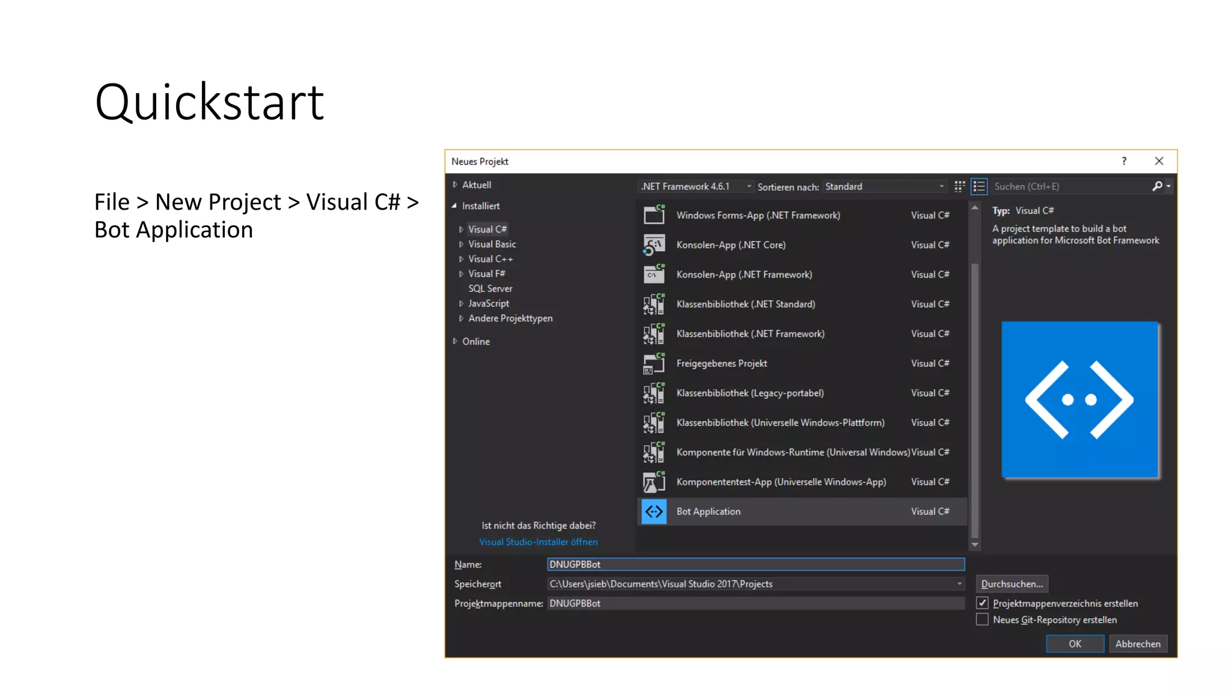Click the Bot Application template icon
Viewport: 1231px width, 692px height.
(654, 511)
